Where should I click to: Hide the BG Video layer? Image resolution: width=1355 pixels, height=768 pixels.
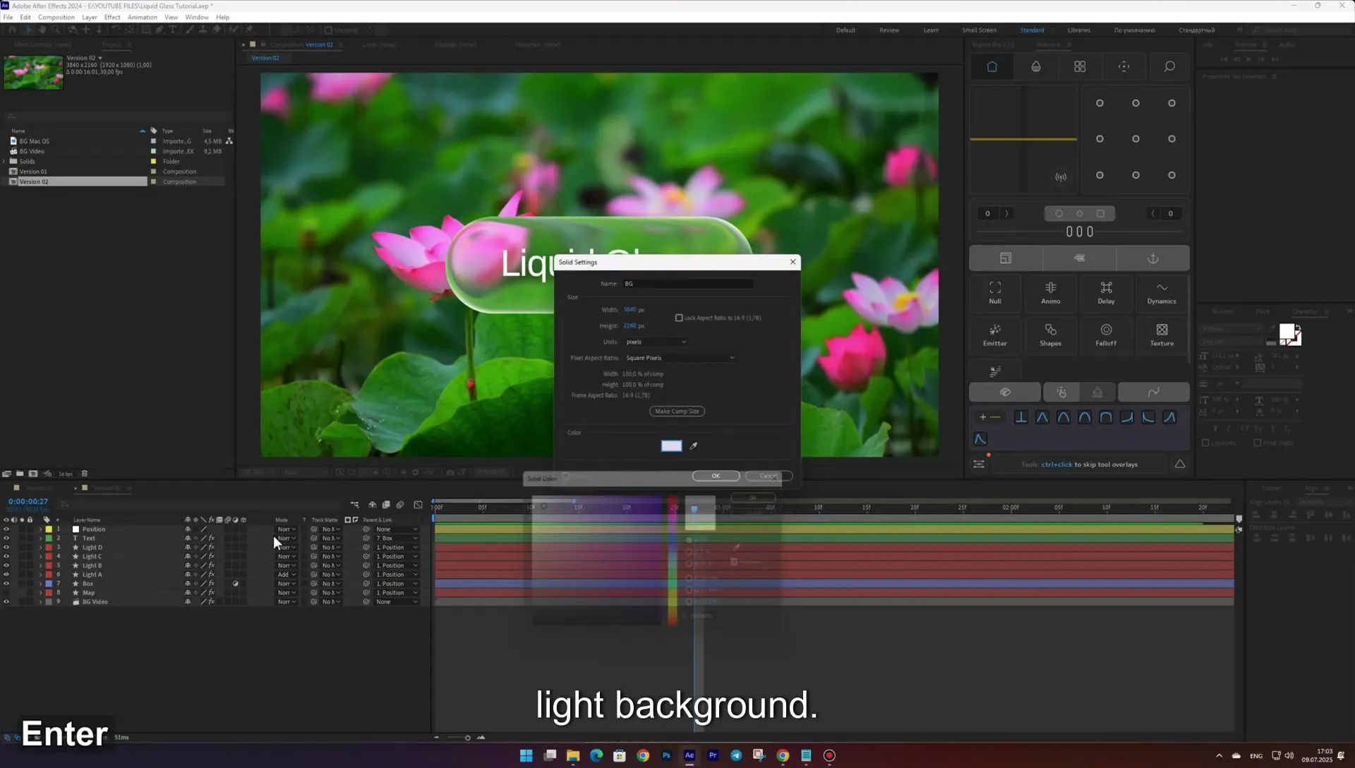tap(6, 602)
